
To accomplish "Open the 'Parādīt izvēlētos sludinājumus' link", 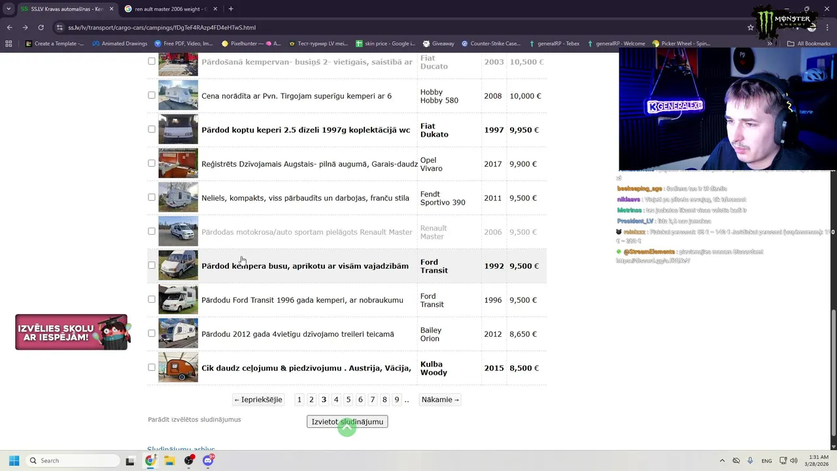I will pyautogui.click(x=194, y=419).
